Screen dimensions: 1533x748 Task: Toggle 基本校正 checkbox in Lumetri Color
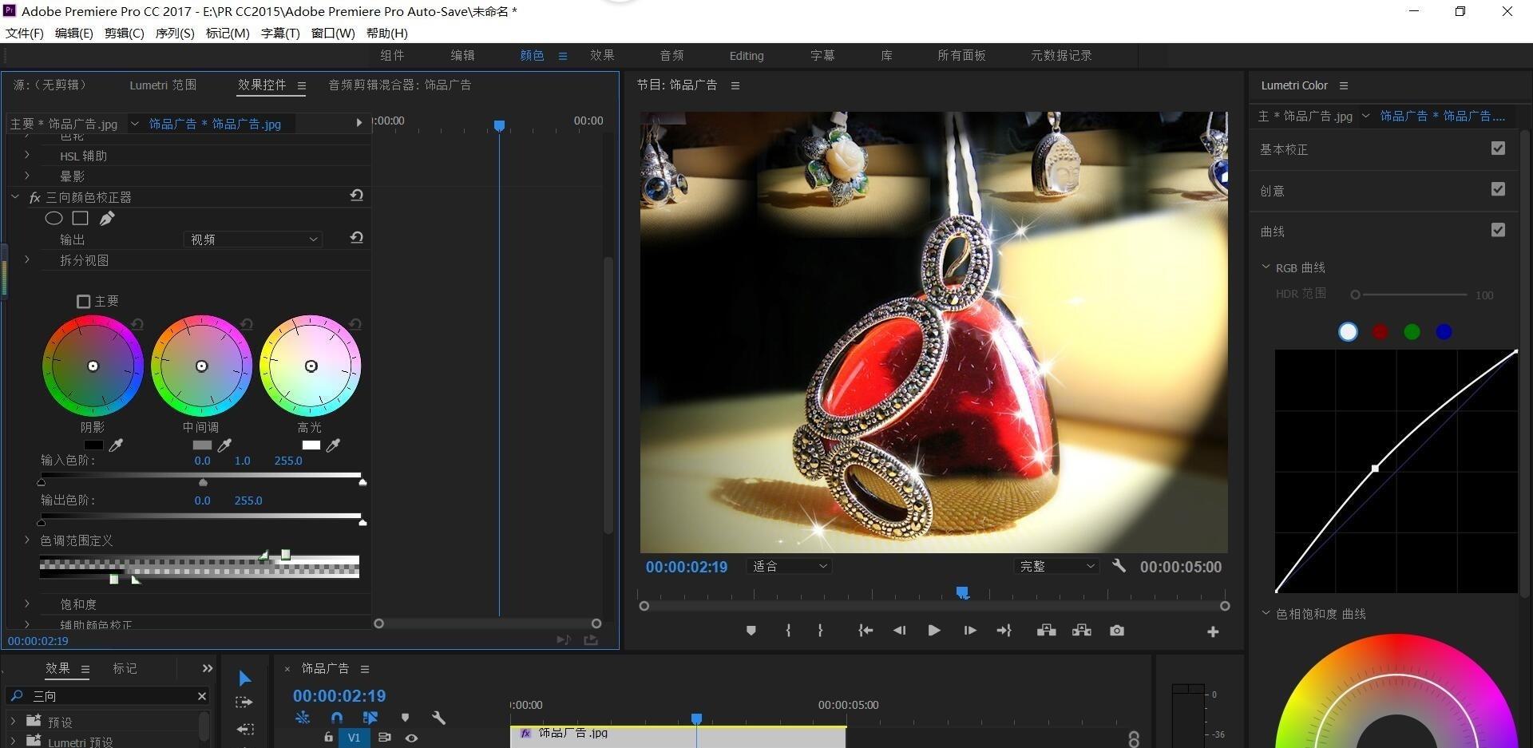point(1498,148)
